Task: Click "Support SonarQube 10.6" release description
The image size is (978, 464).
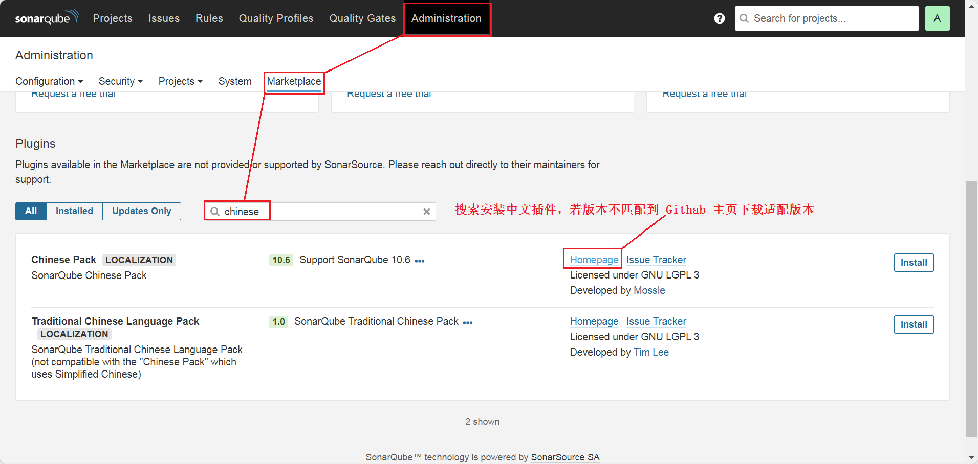Action: click(x=355, y=260)
